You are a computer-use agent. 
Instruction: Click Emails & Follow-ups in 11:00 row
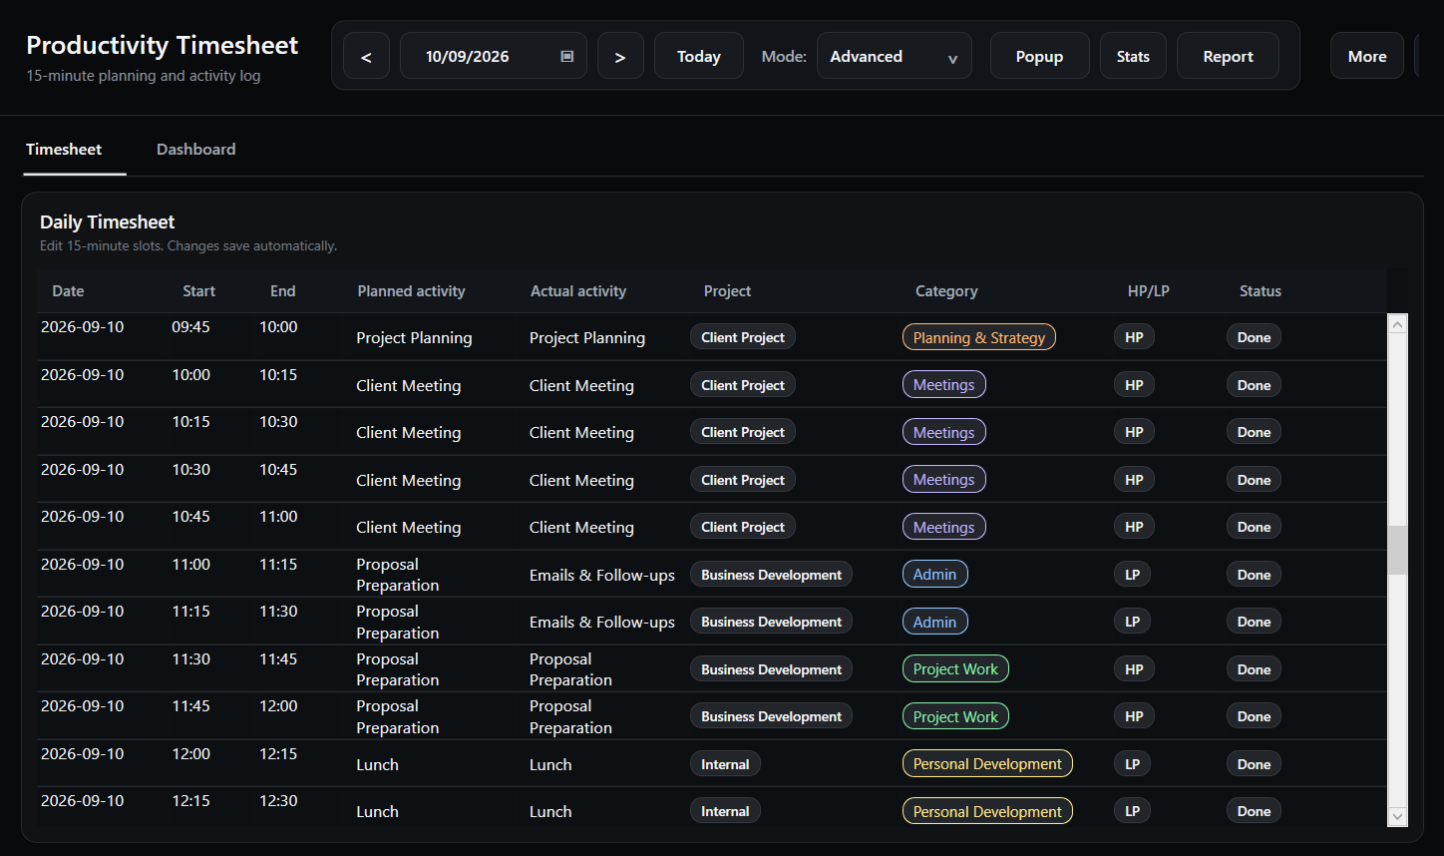point(602,576)
